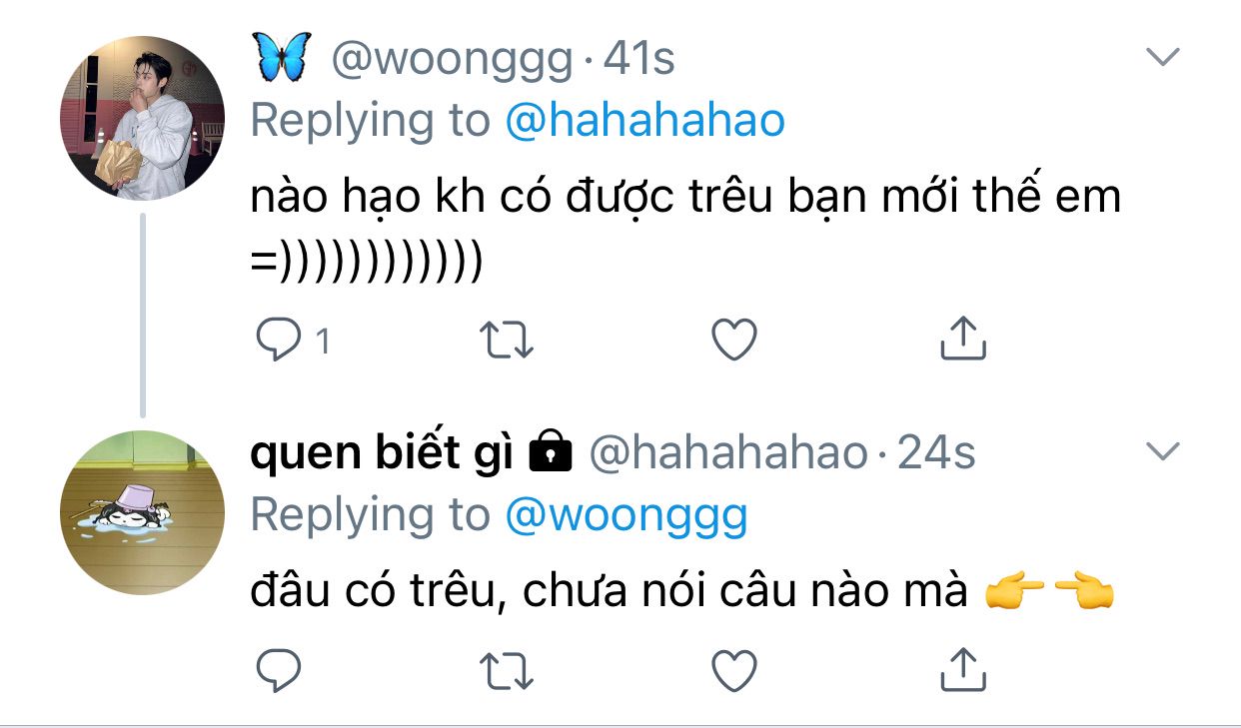The image size is (1241, 728).
Task: Reply to the @woonggg tweet
Action: point(279,342)
